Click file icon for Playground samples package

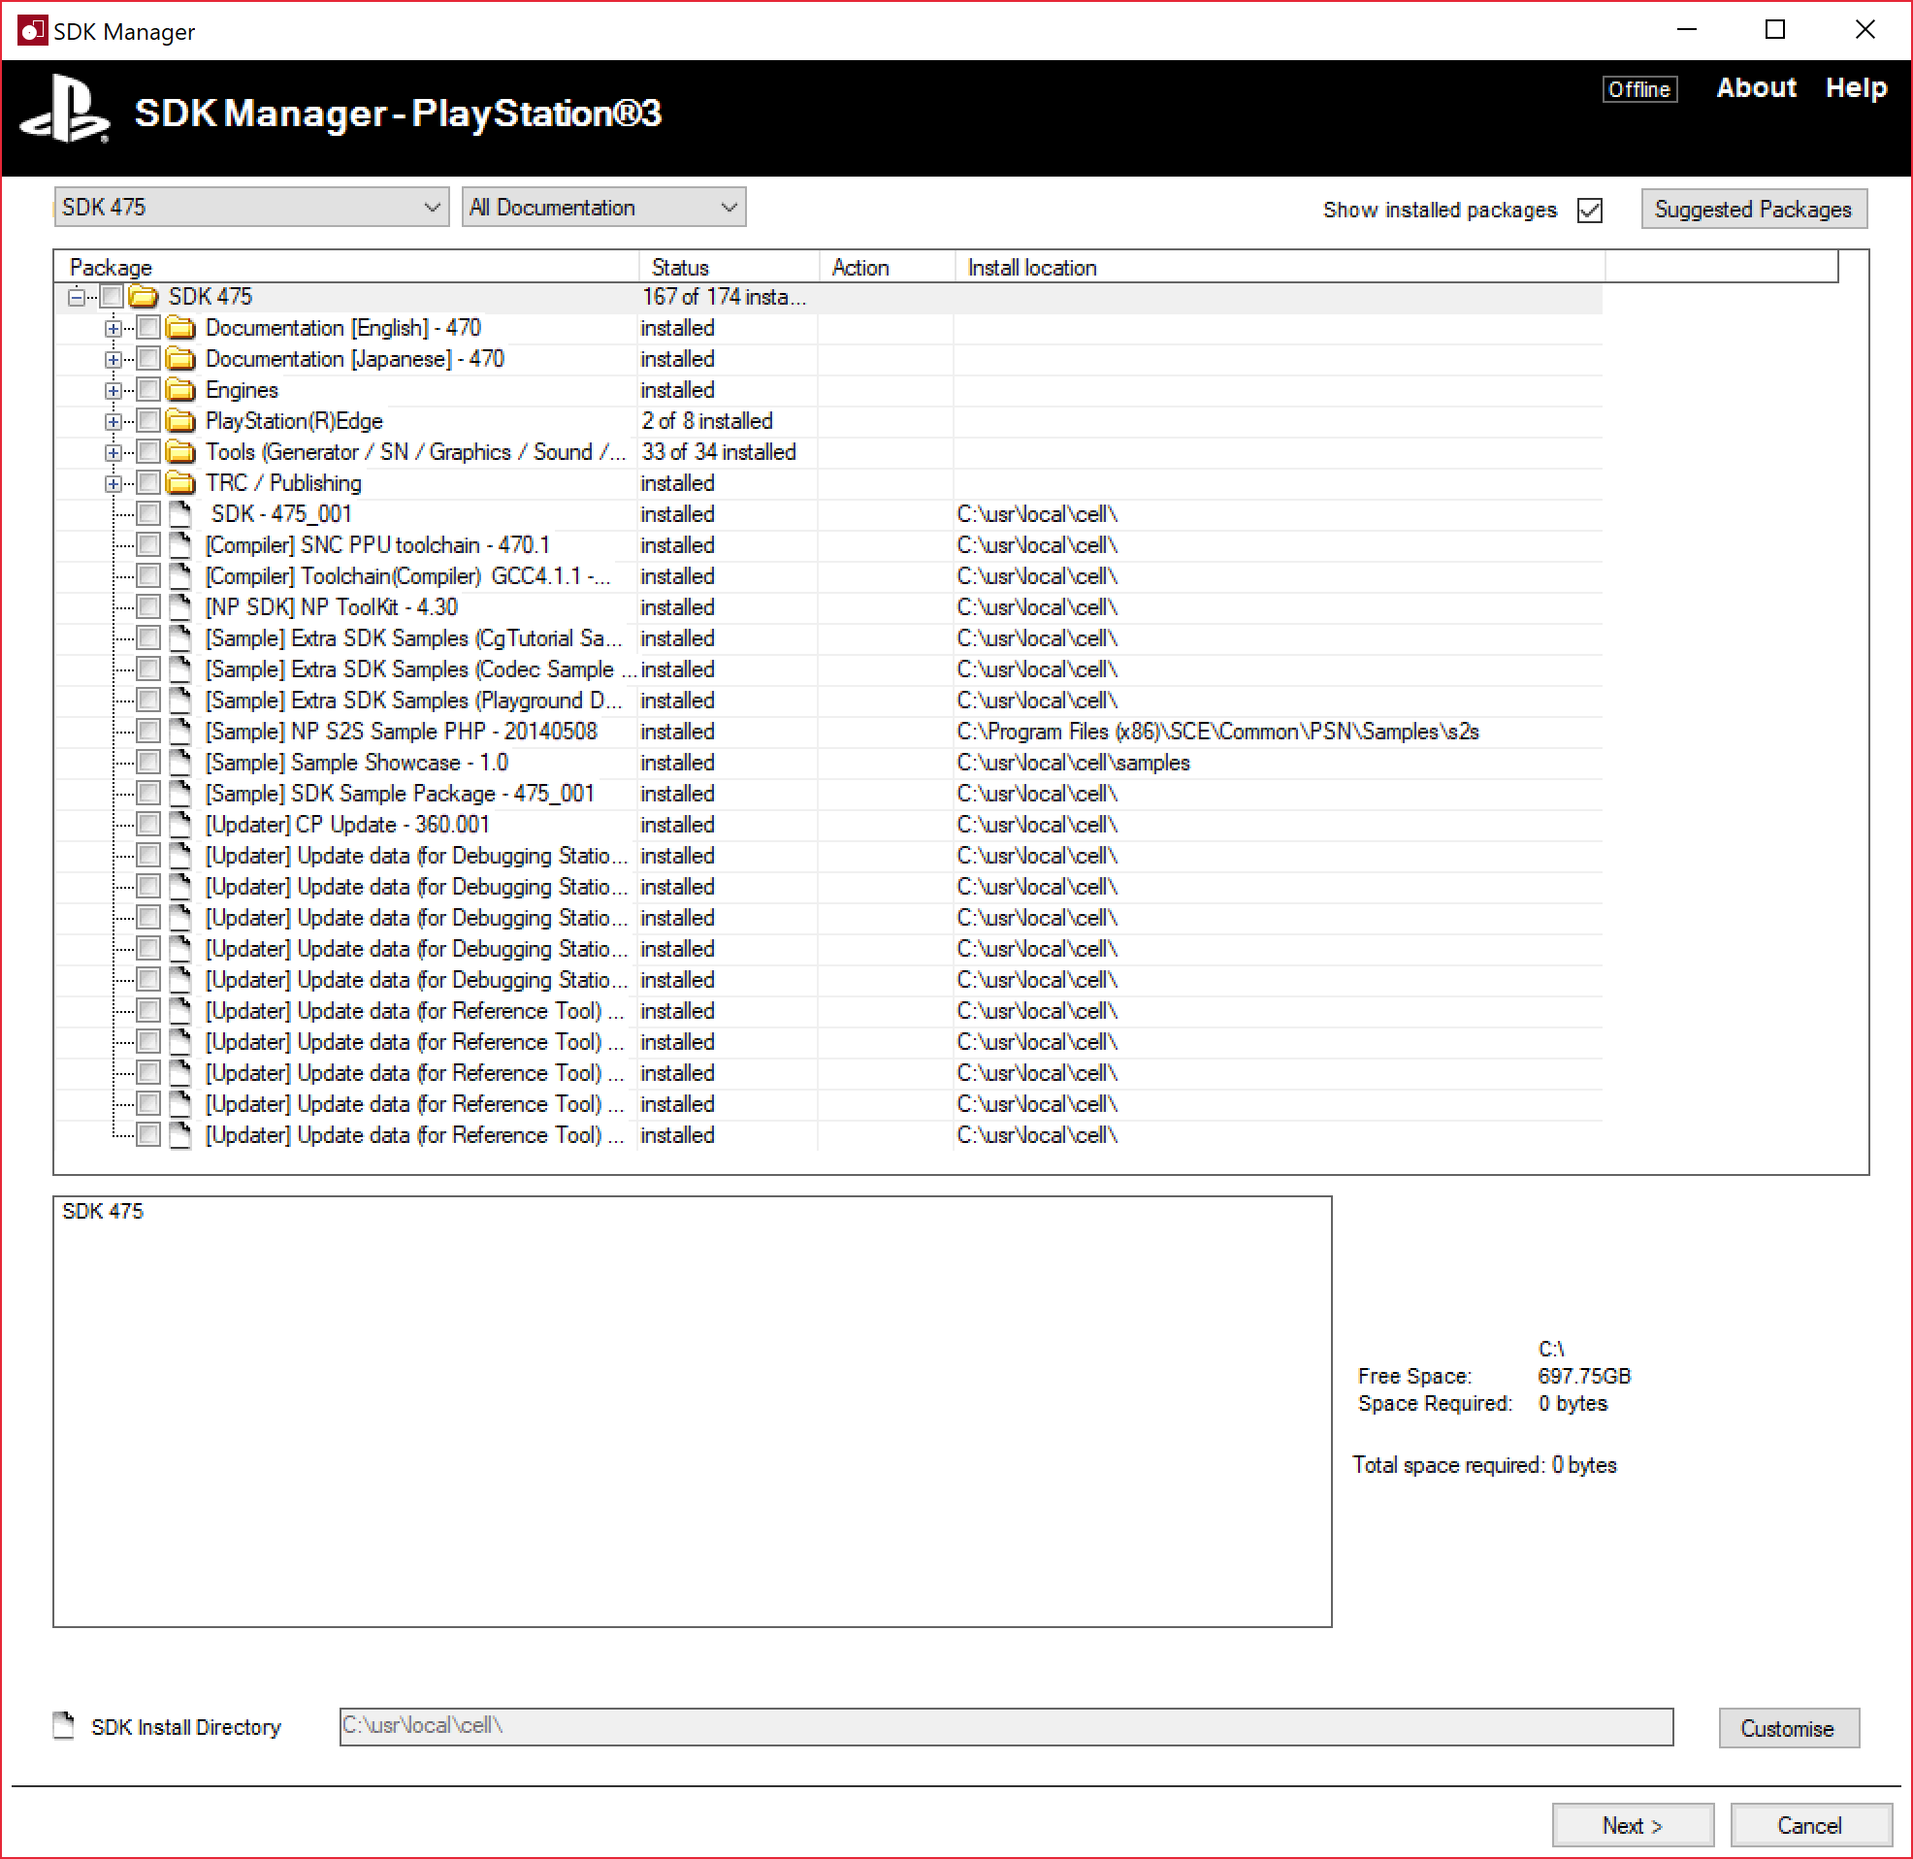179,701
